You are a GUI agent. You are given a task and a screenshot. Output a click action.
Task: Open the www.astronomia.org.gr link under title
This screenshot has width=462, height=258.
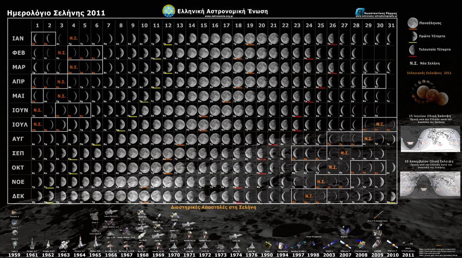click(x=219, y=16)
